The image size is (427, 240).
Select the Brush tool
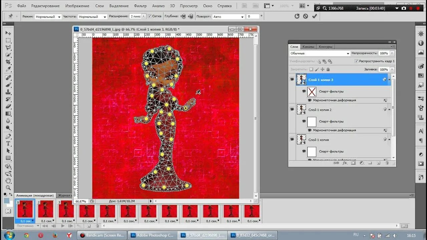(x=8, y=85)
